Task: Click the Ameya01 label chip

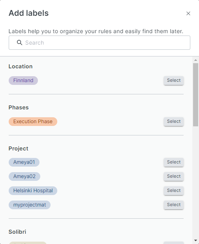Action: coord(24,162)
